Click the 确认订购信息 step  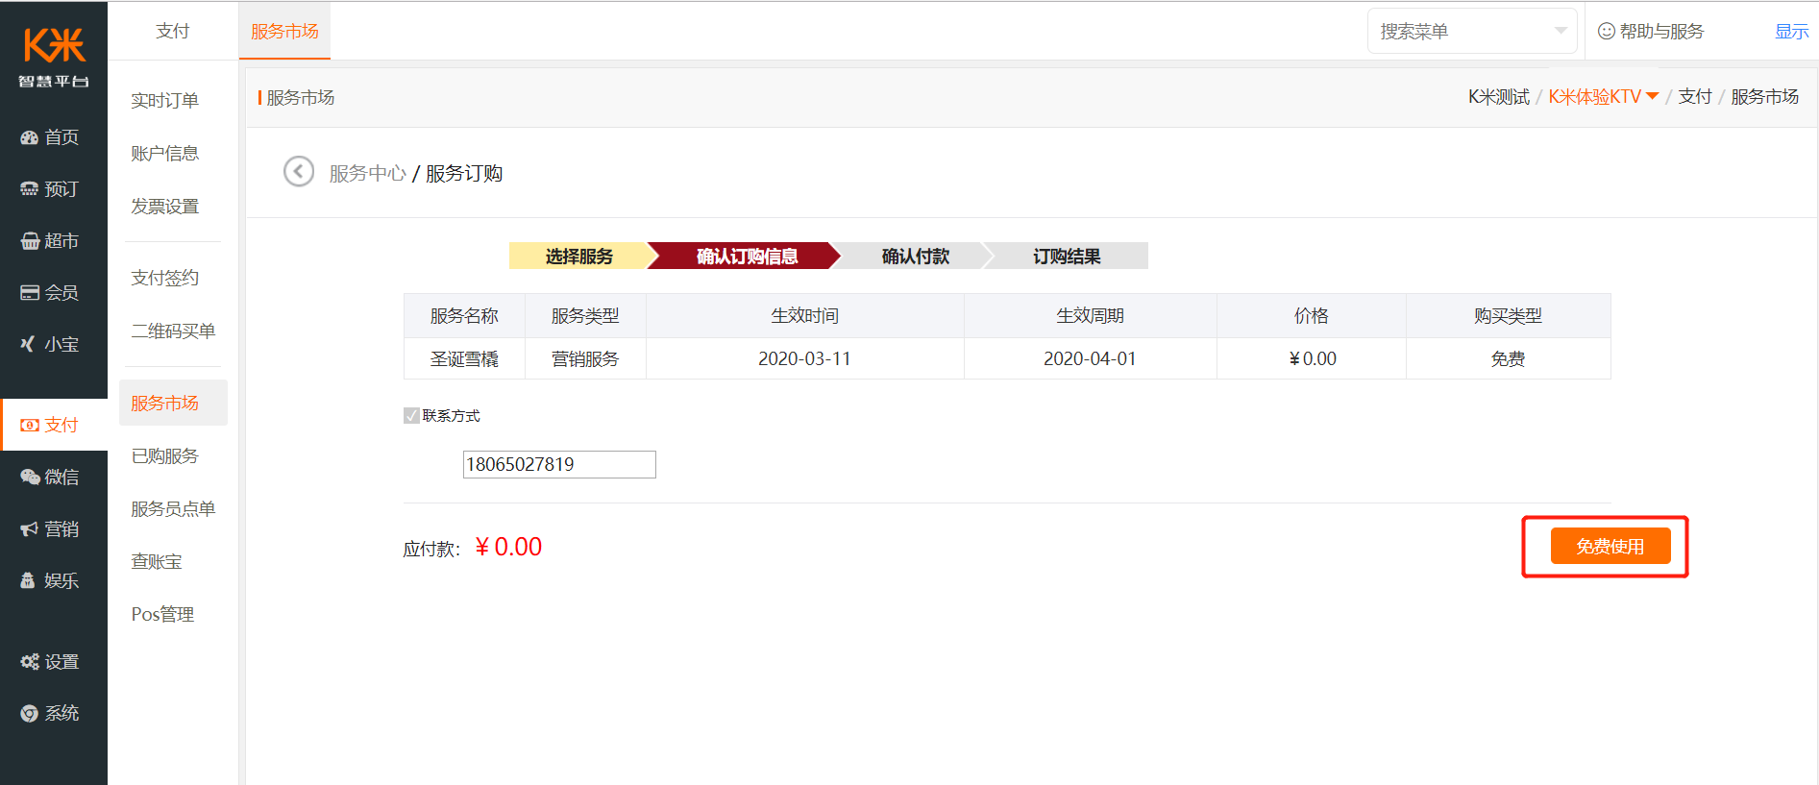pos(747,257)
